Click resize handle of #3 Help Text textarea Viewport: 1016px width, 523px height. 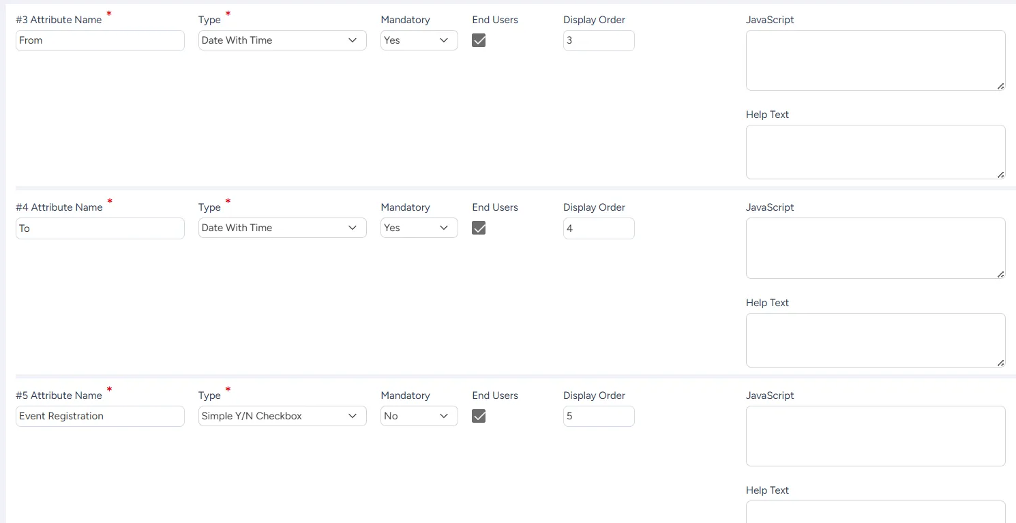pyautogui.click(x=1000, y=175)
